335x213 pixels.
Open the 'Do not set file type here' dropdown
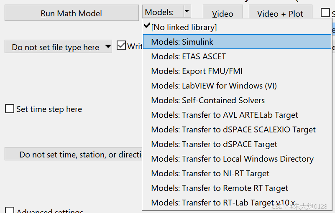58,46
